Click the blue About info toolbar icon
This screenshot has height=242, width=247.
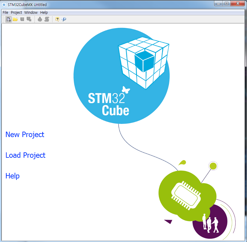tap(64, 19)
